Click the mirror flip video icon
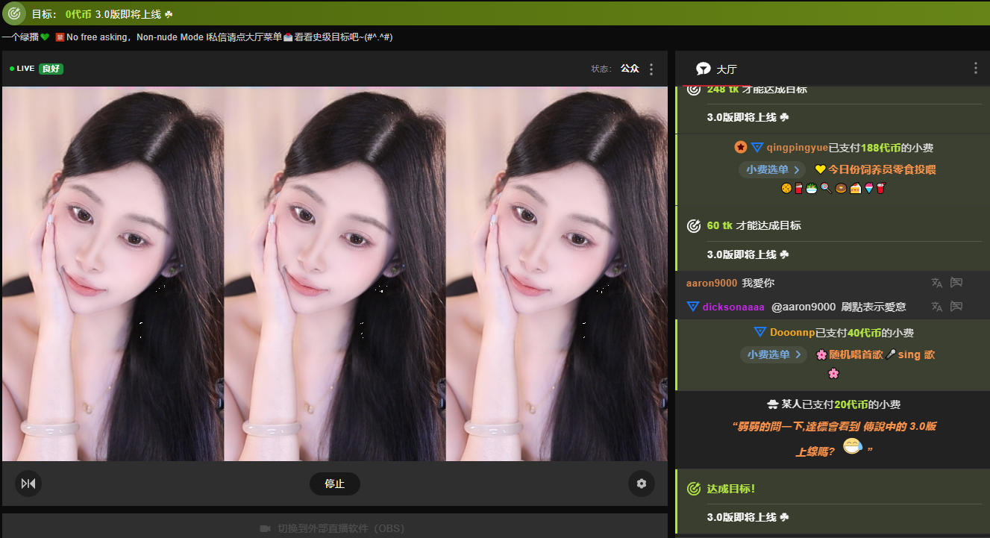The image size is (990, 538). 28,484
